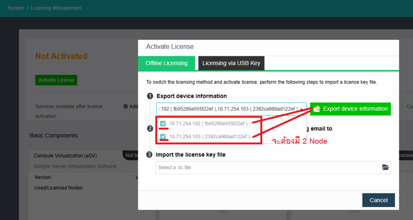Collapse the device list via the caret arrow
The image size is (413, 220).
coord(301,109)
